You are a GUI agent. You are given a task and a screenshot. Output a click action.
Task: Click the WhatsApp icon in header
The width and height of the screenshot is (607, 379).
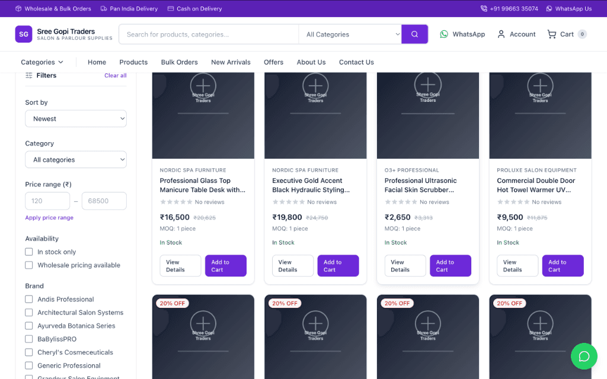click(x=444, y=34)
